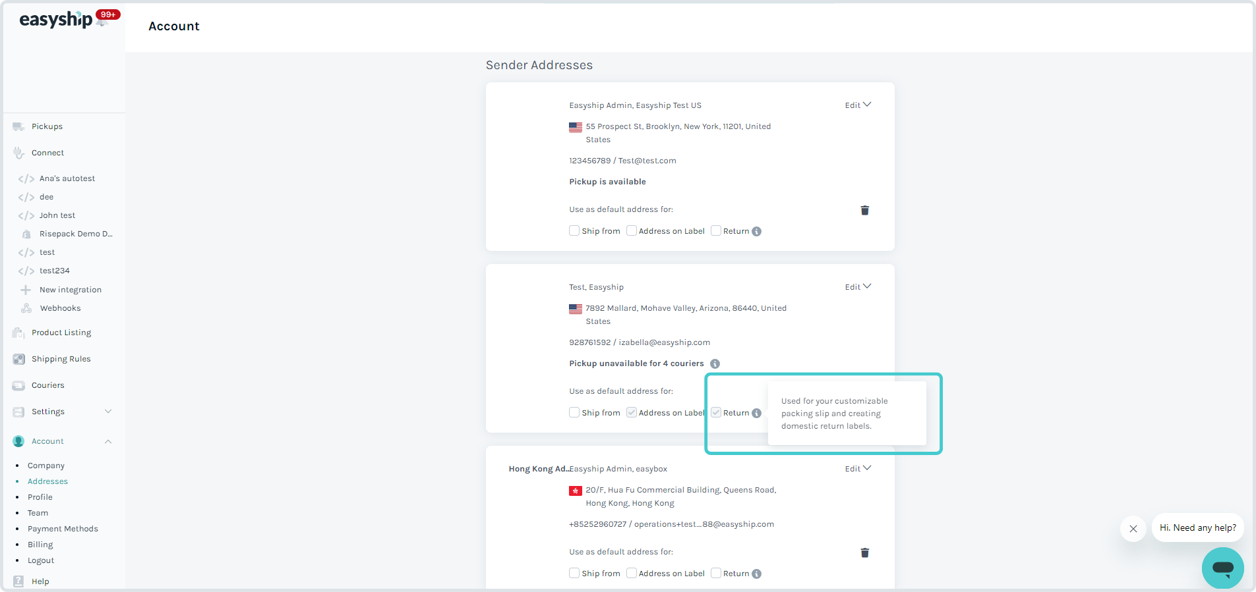
Task: Open Connect in the sidebar
Action: click(x=48, y=153)
